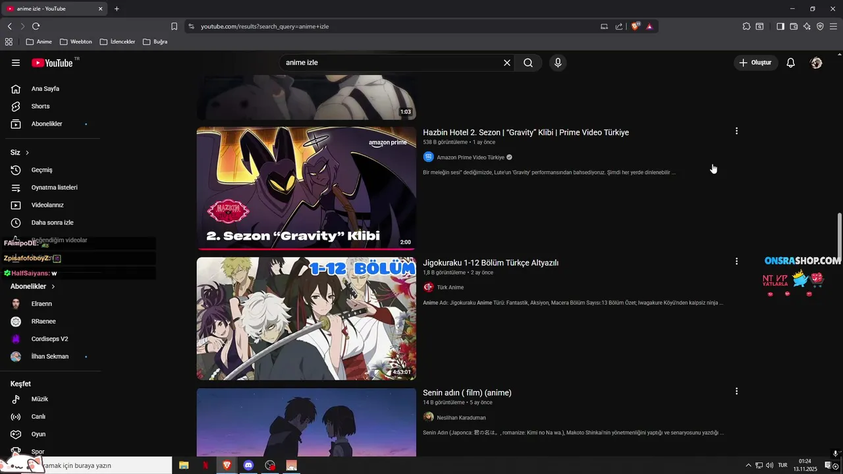The image size is (843, 474).
Task: Open Jigokuraku 1-12 Bölüm Türkçe Altyazılı title
Action: coord(491,263)
